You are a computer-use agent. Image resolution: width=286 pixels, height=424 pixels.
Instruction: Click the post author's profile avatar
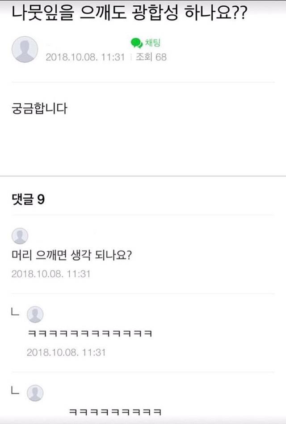pos(24,49)
